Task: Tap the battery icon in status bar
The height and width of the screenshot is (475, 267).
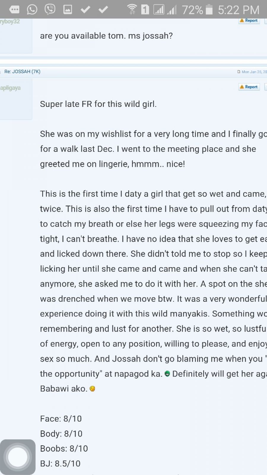Action: (209, 10)
